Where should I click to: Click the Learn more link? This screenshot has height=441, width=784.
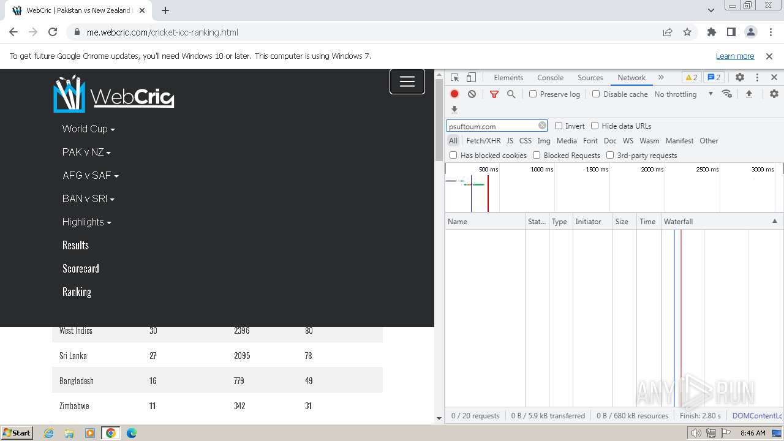[x=735, y=56]
